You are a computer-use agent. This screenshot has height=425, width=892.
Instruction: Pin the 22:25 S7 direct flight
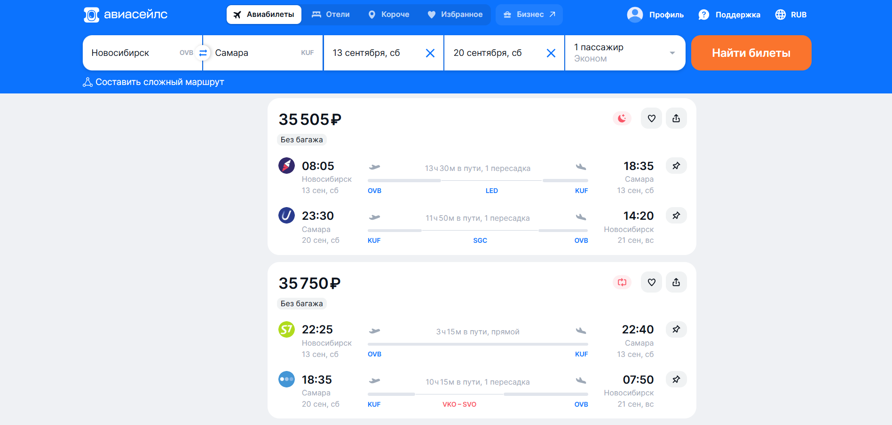coord(676,329)
